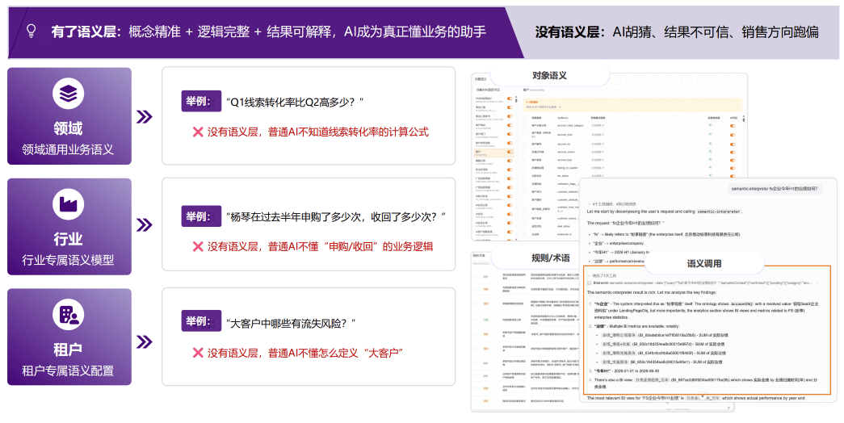Select the 行业 purple card
The height and width of the screenshot is (423, 844).
tap(69, 226)
